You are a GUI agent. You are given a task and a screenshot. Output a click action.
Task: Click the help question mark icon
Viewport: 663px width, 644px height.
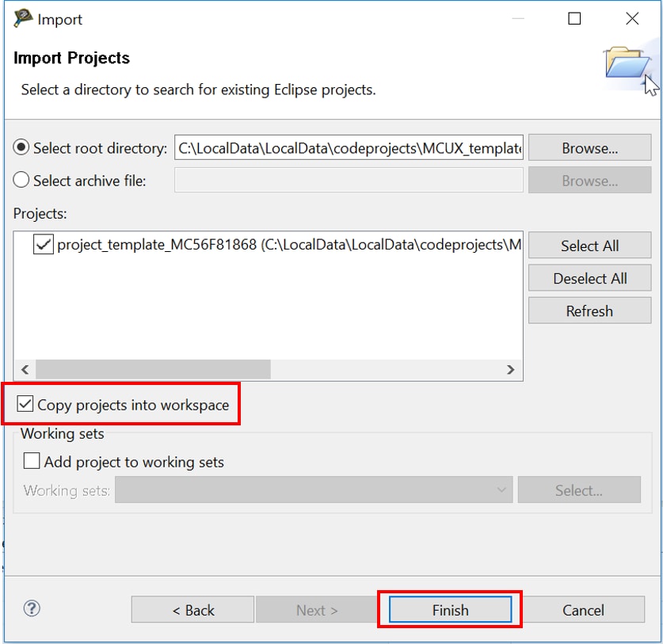pyautogui.click(x=32, y=608)
